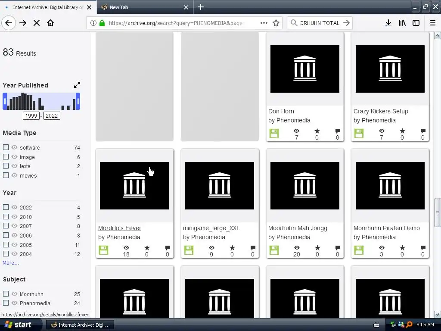Open Moorhuhn Mah Jongg item
Viewport: 441px width, 331px height.
(298, 228)
